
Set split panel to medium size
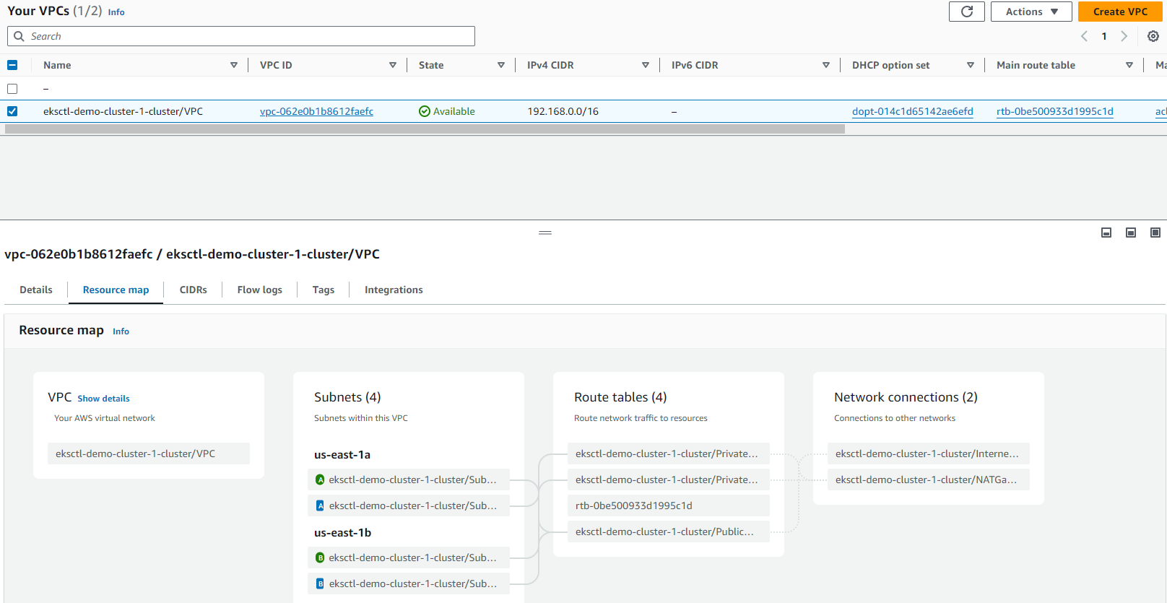[x=1131, y=233]
